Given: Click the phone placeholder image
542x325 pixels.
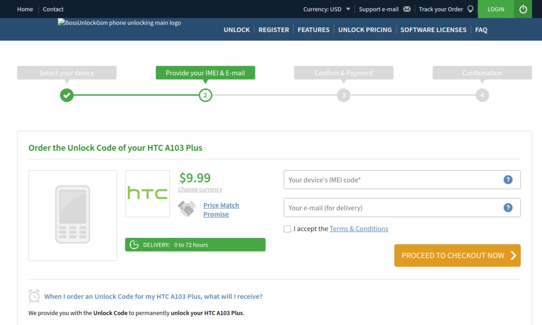Looking at the screenshot, I should click(73, 215).
